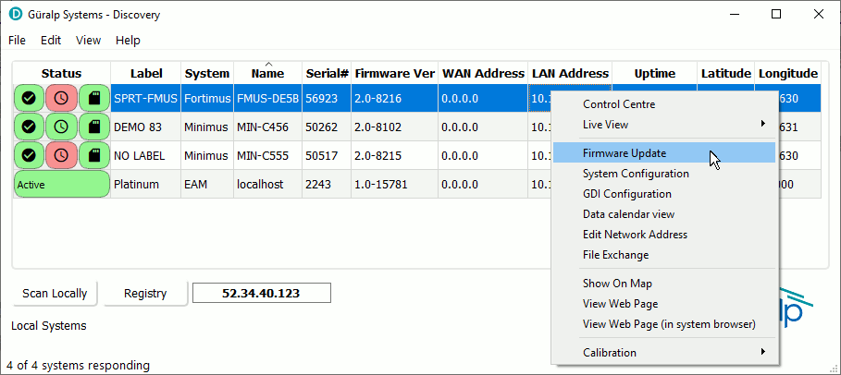Expand the Live View submenu
Screen dimensions: 841x375
point(664,125)
